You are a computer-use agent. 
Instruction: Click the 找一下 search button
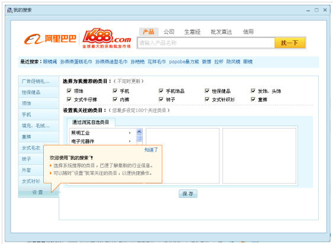pos(290,43)
